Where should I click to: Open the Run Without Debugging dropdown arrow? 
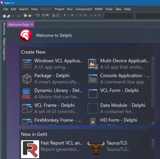coord(77,15)
